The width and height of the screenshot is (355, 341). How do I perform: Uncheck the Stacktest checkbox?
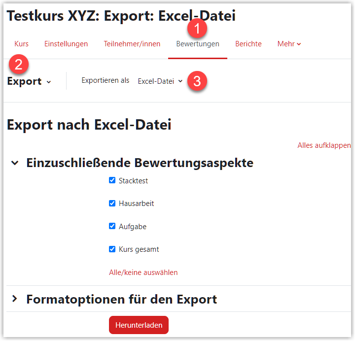pos(112,180)
